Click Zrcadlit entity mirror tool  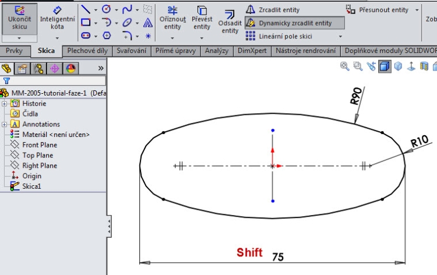[x=273, y=10]
